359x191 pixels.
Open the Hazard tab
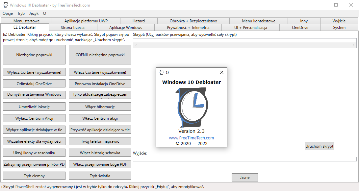139,21
